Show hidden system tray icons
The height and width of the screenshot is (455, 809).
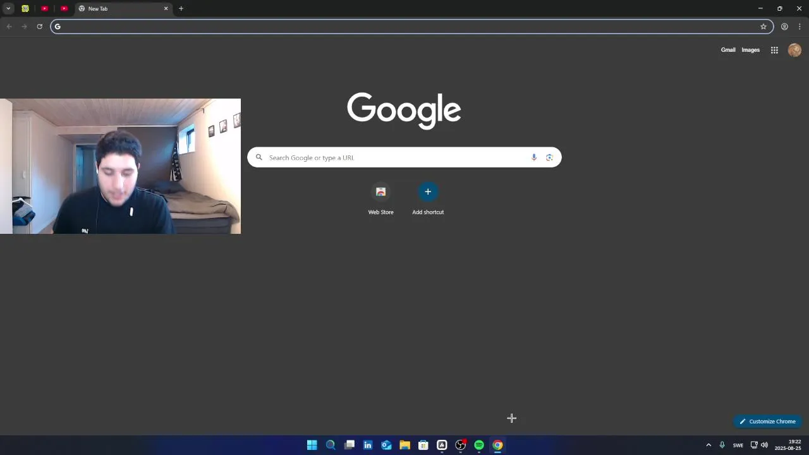pyautogui.click(x=709, y=445)
